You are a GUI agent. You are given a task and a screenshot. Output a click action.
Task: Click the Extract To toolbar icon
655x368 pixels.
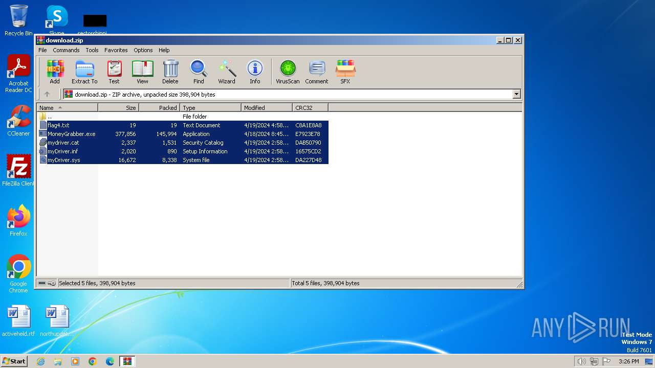[x=84, y=72]
